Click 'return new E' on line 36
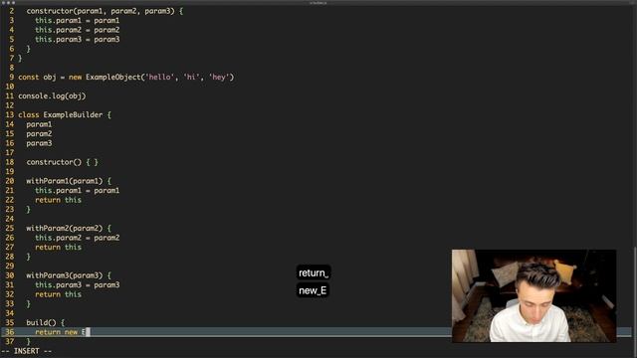The image size is (637, 358). pyautogui.click(x=60, y=332)
